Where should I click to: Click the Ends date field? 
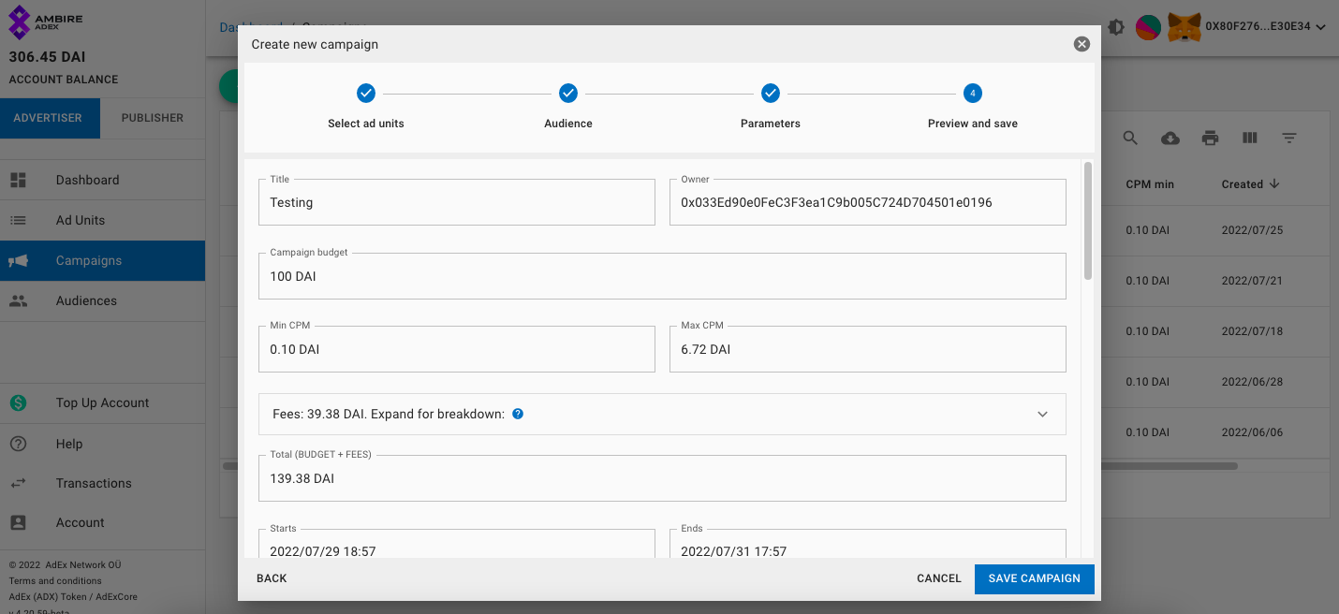[868, 544]
